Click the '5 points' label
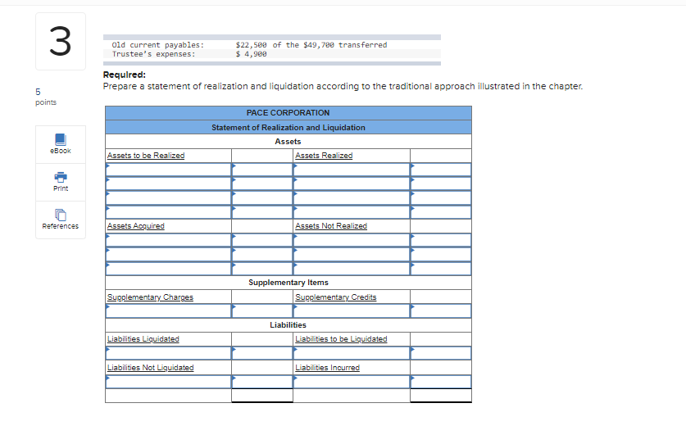 click(x=46, y=97)
